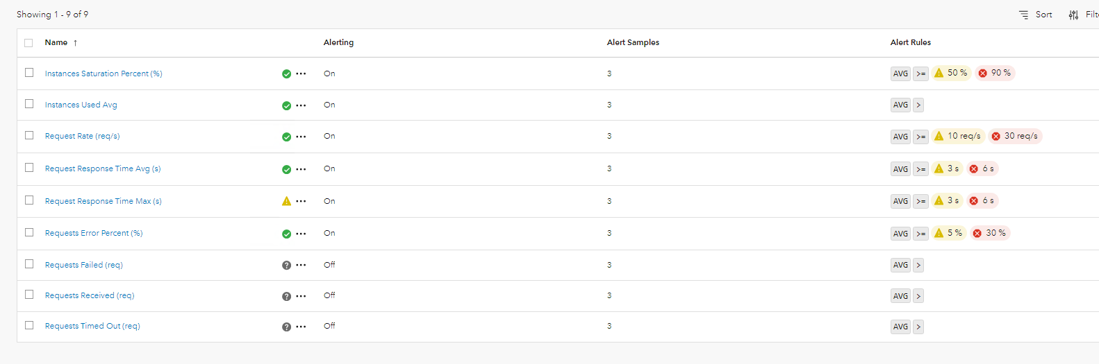Toggle the select-all checkbox in header
The image size is (1099, 364).
click(x=28, y=43)
